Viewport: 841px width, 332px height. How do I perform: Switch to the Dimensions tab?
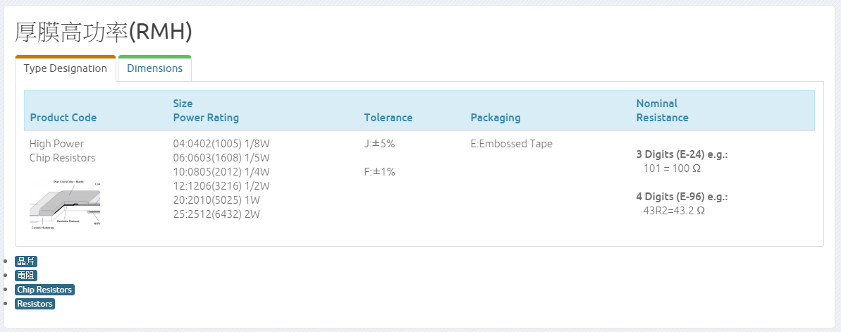point(154,68)
